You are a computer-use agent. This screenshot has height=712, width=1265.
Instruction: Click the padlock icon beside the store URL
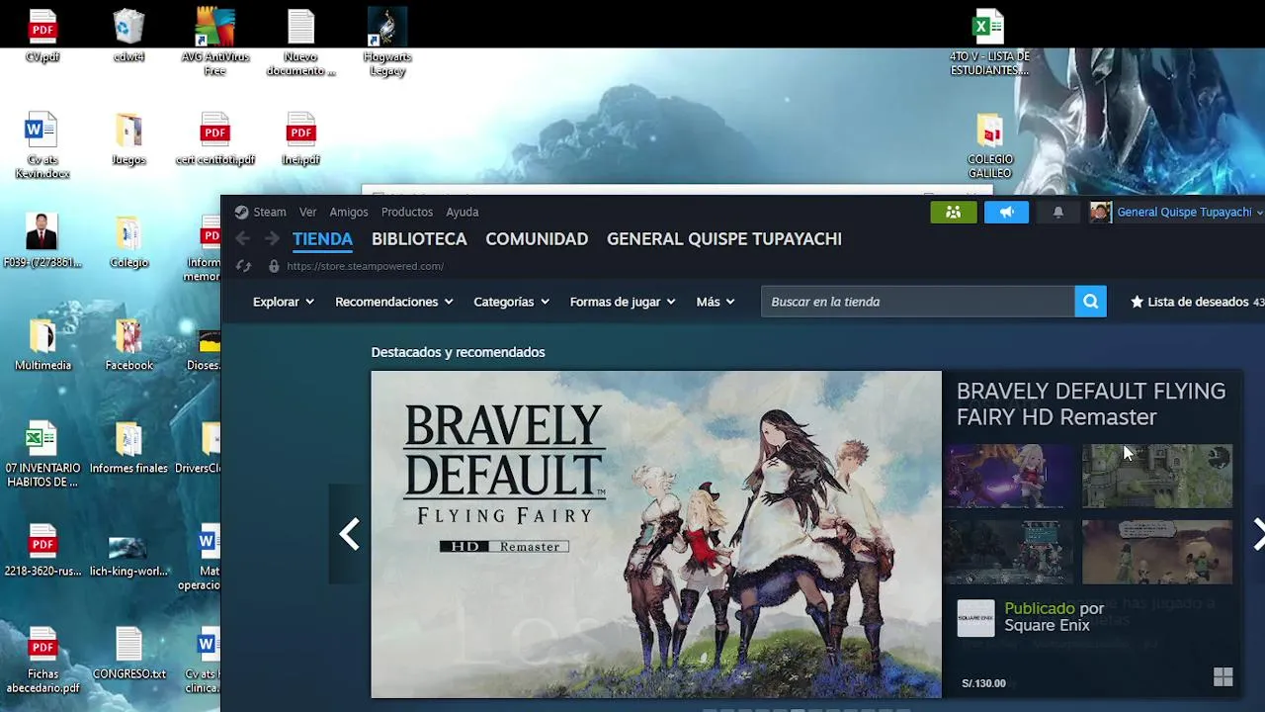(274, 266)
